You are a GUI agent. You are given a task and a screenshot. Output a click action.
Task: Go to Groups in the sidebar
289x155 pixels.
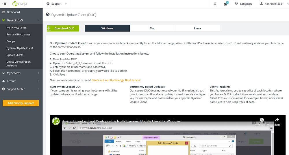coord(11,41)
